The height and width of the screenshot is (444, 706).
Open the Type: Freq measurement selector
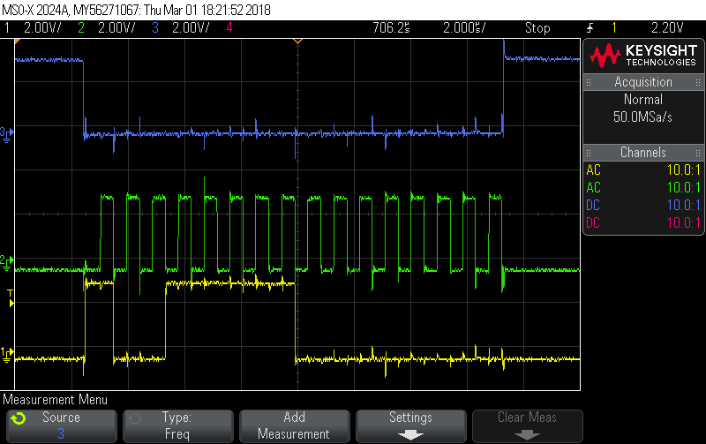[177, 425]
